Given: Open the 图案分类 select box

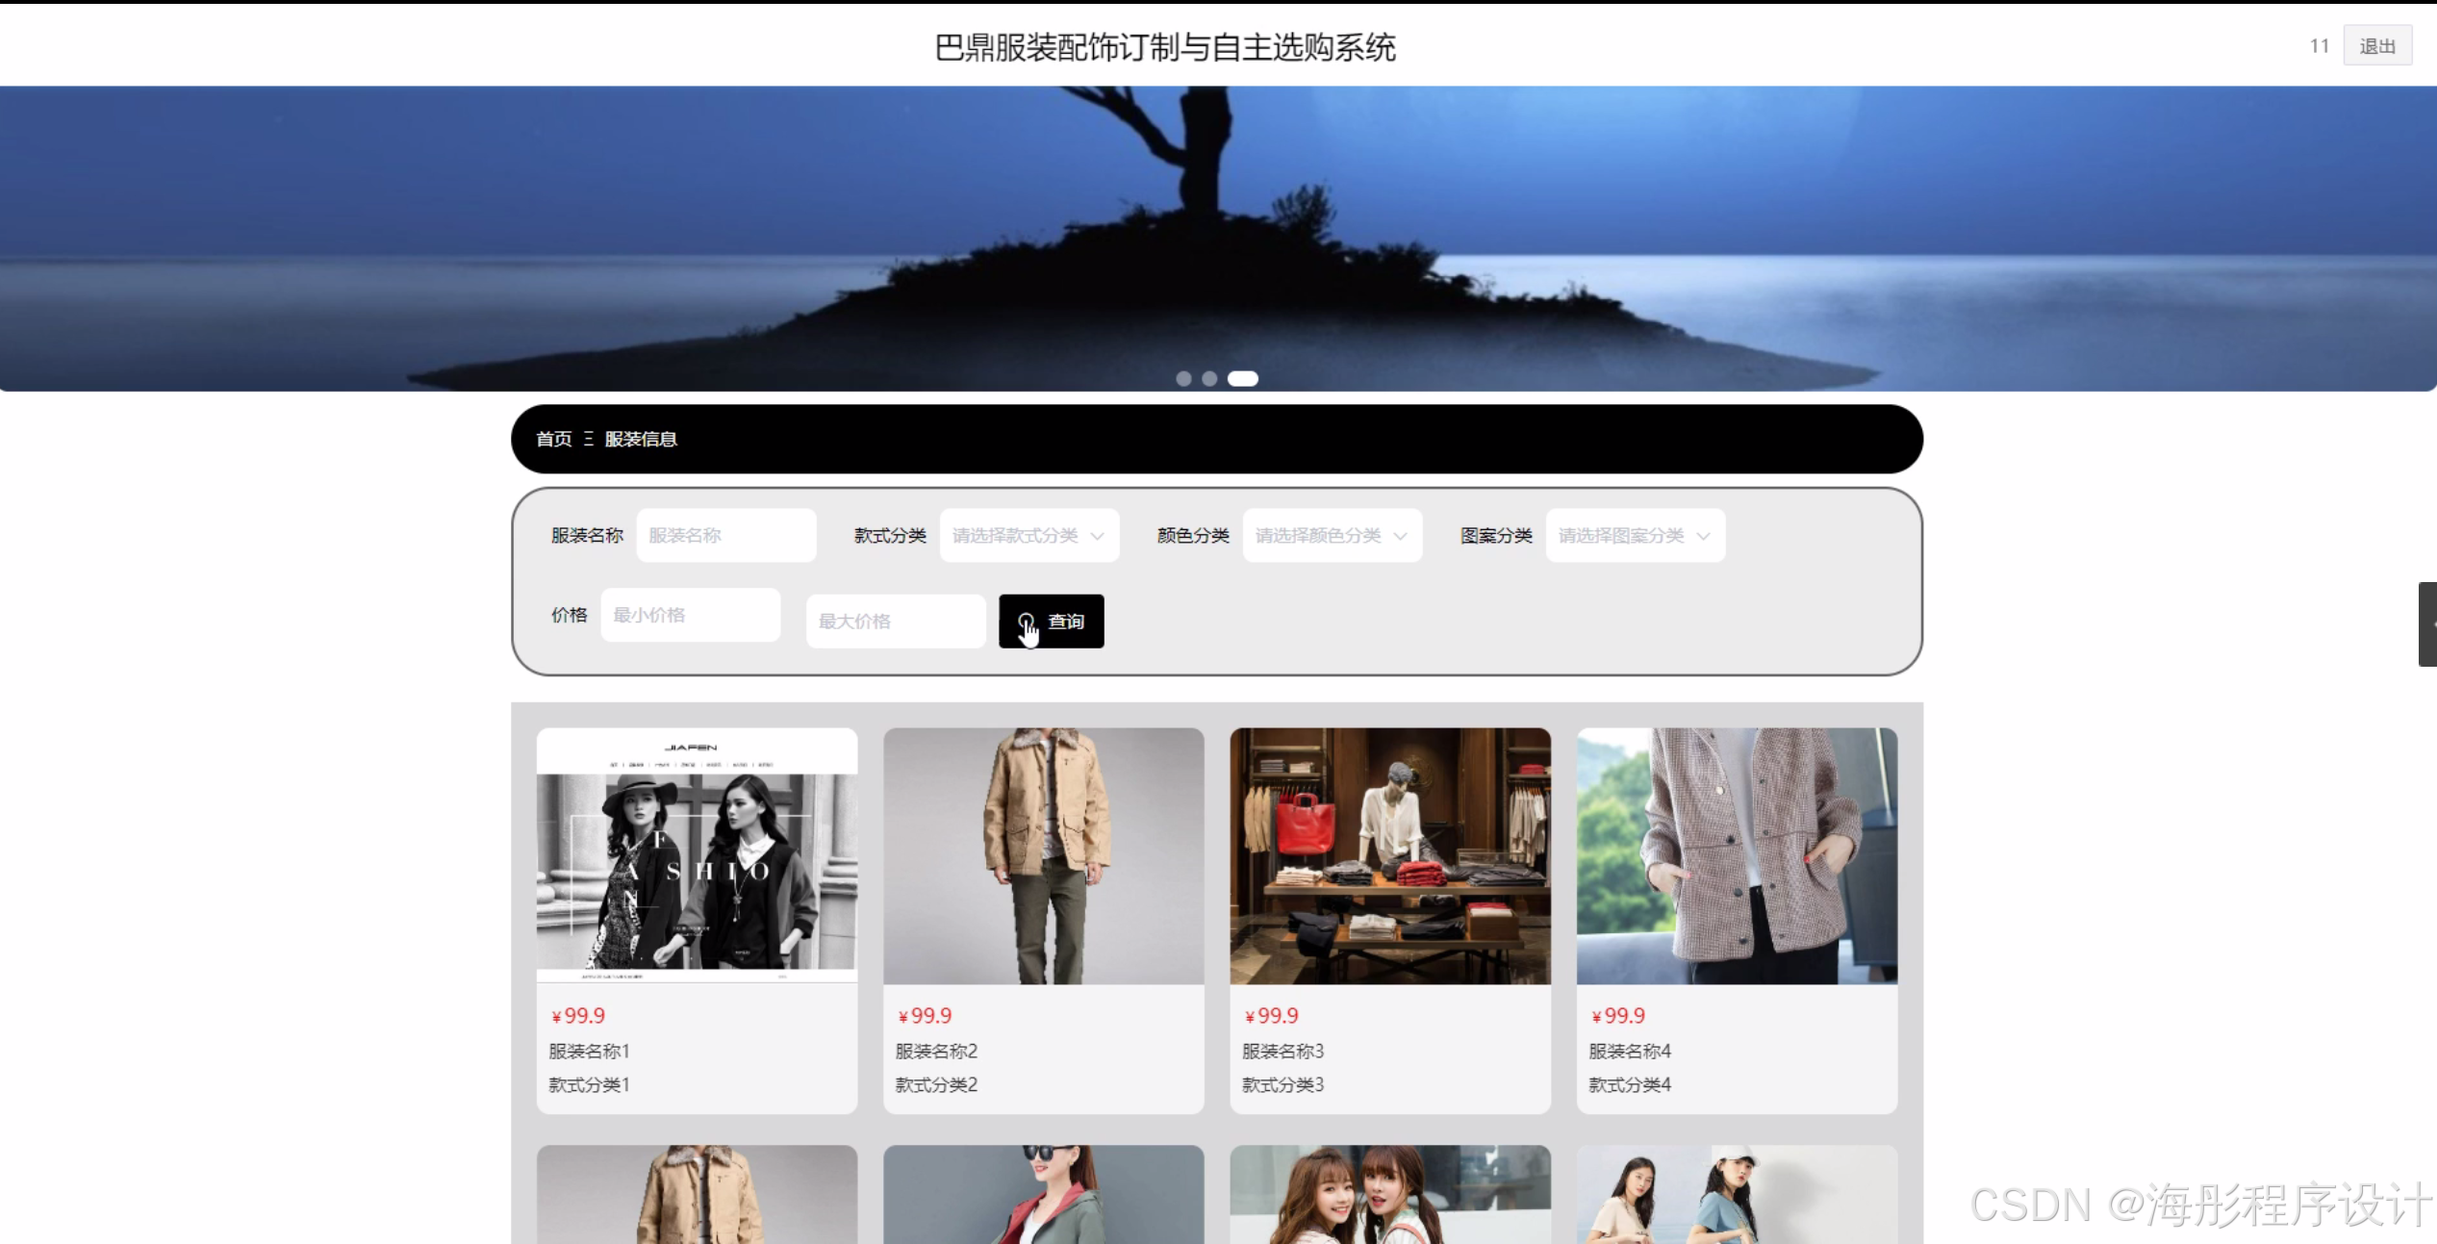Looking at the screenshot, I should click(1635, 536).
